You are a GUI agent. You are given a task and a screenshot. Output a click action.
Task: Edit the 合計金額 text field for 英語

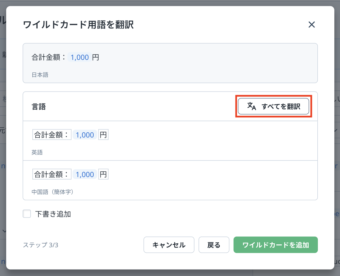tap(52, 135)
